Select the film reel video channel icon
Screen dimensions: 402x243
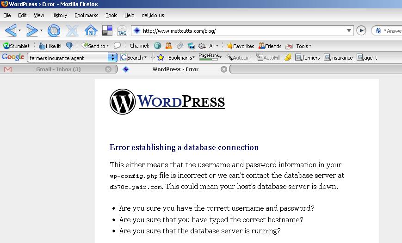click(x=202, y=46)
